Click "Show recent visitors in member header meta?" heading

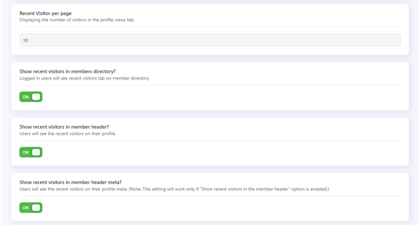click(71, 182)
